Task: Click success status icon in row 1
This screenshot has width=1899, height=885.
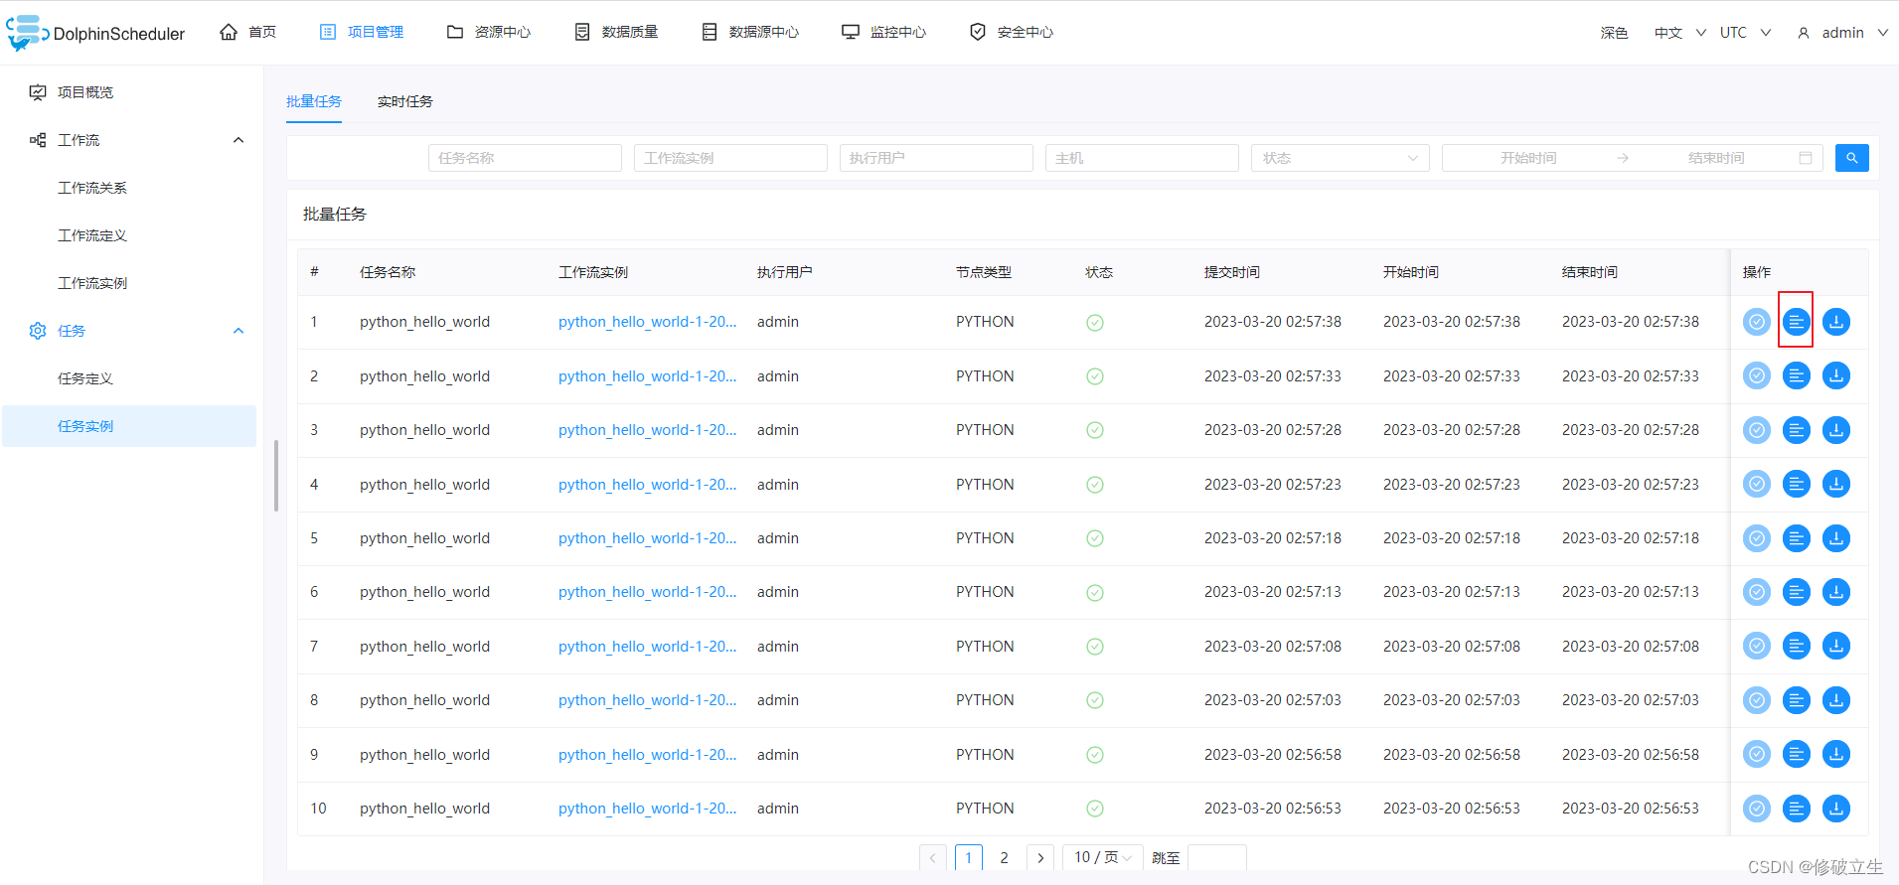Action: 1094,323
